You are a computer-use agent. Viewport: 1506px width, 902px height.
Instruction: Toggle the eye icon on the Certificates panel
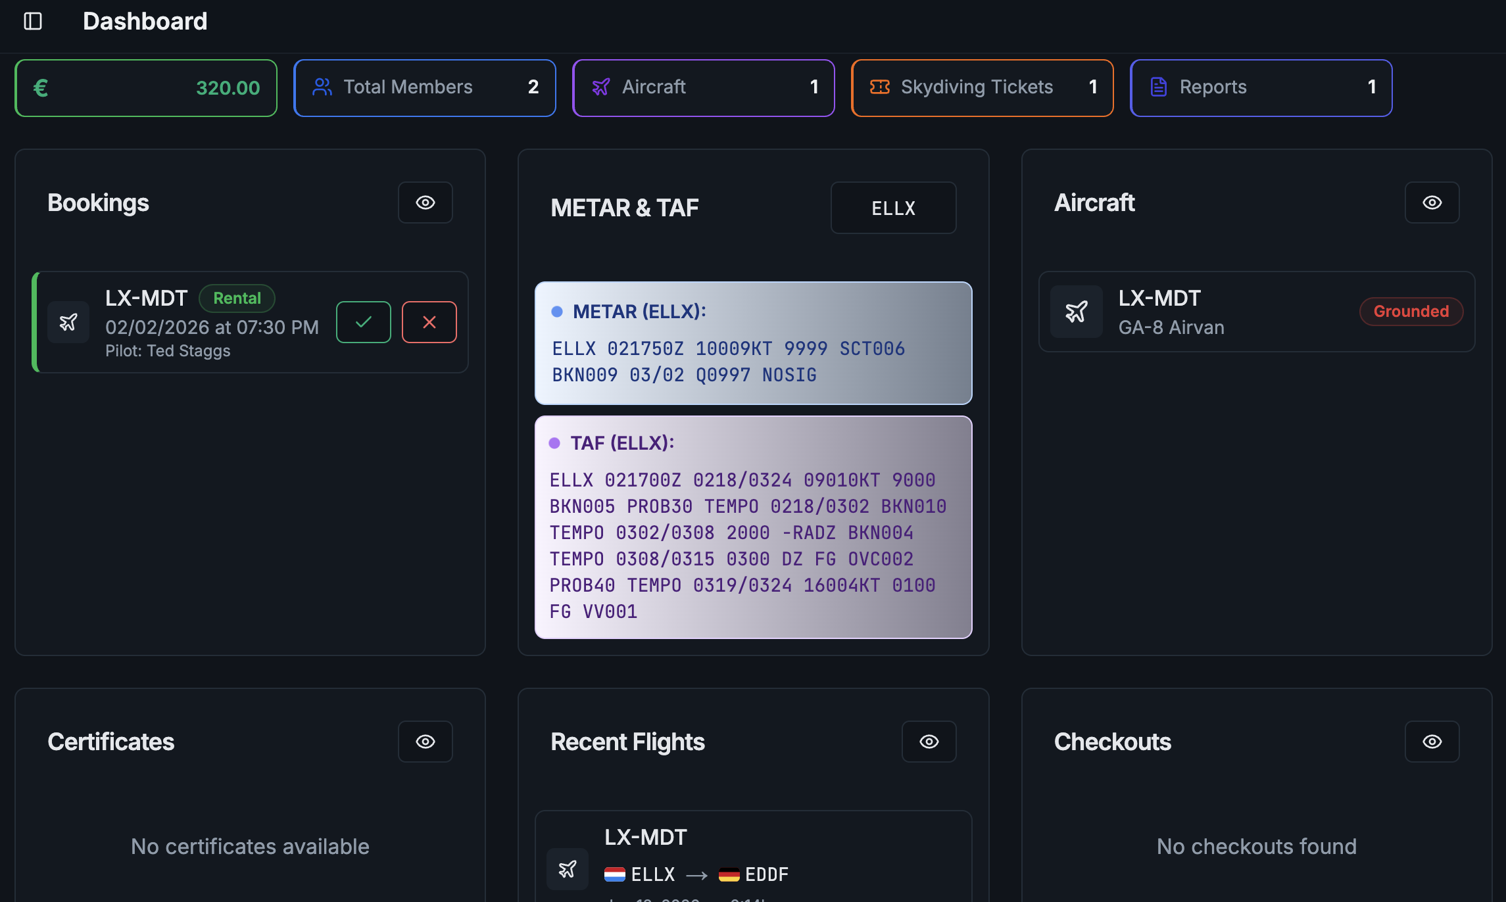(x=425, y=742)
